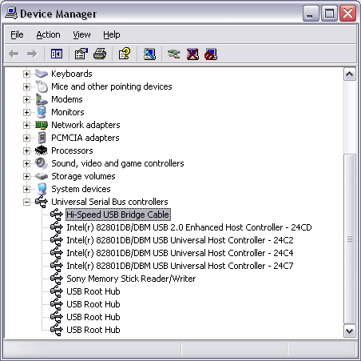Click the vertical scrollbar thumb
This screenshot has height=361, width=361.
[x=349, y=239]
